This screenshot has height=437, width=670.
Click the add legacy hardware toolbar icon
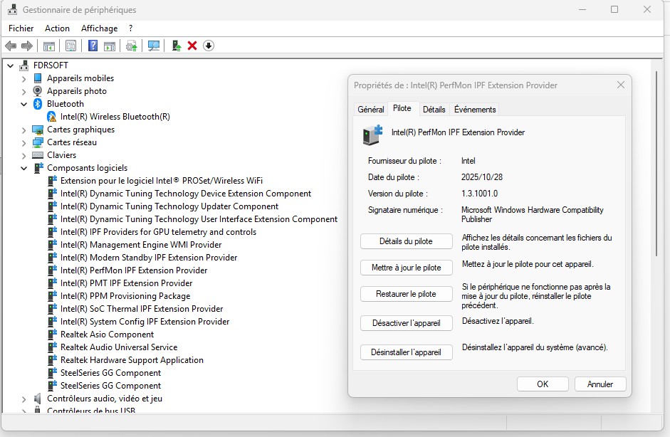177,46
